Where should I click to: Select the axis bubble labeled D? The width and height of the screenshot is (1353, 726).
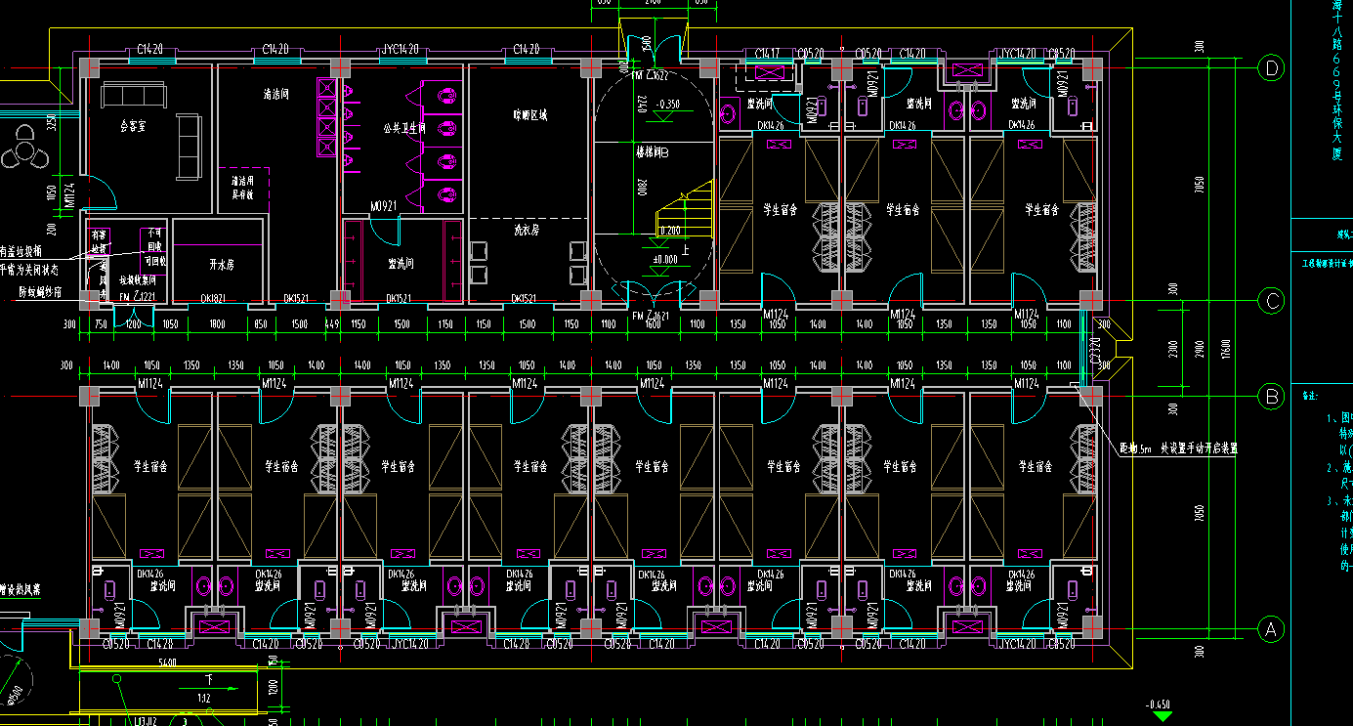(1271, 67)
